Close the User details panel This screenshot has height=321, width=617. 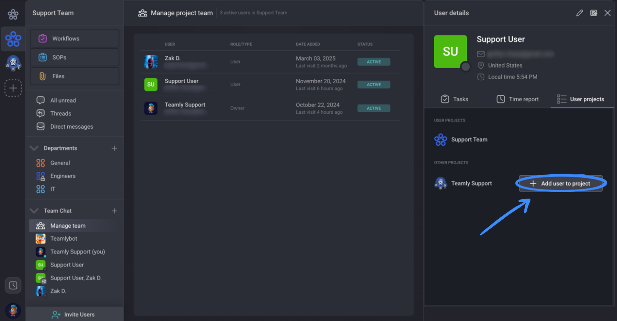[x=607, y=13]
